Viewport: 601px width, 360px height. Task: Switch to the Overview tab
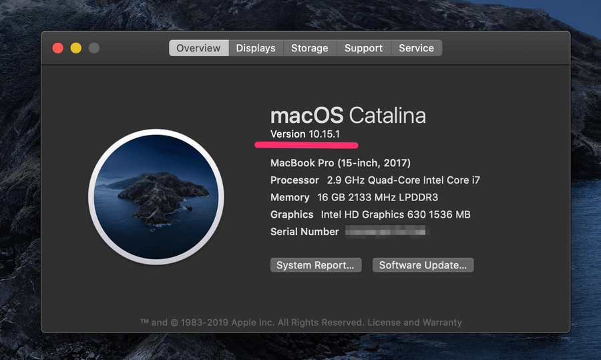pyautogui.click(x=198, y=48)
